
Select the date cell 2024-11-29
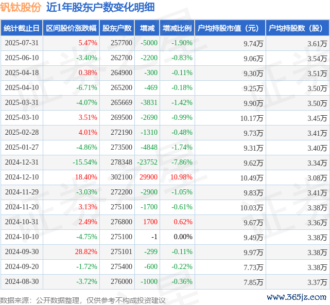(22, 192)
